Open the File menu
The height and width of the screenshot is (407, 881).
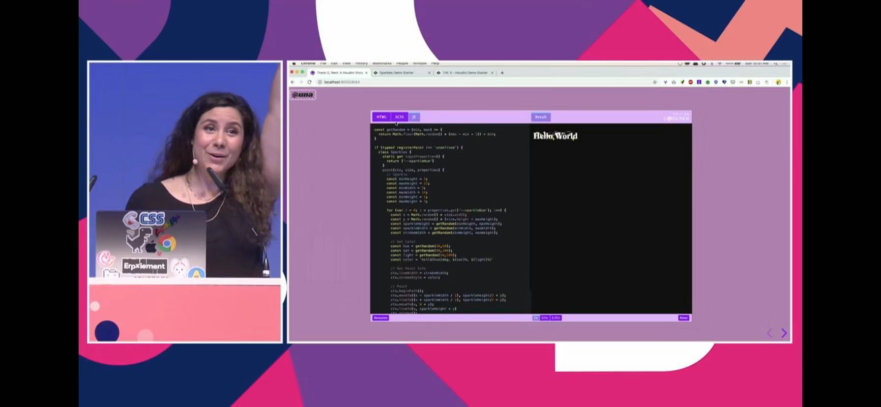(x=323, y=63)
